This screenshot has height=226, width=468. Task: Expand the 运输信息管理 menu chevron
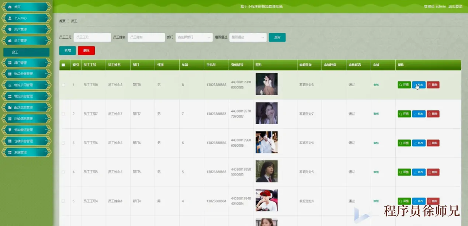click(x=46, y=118)
